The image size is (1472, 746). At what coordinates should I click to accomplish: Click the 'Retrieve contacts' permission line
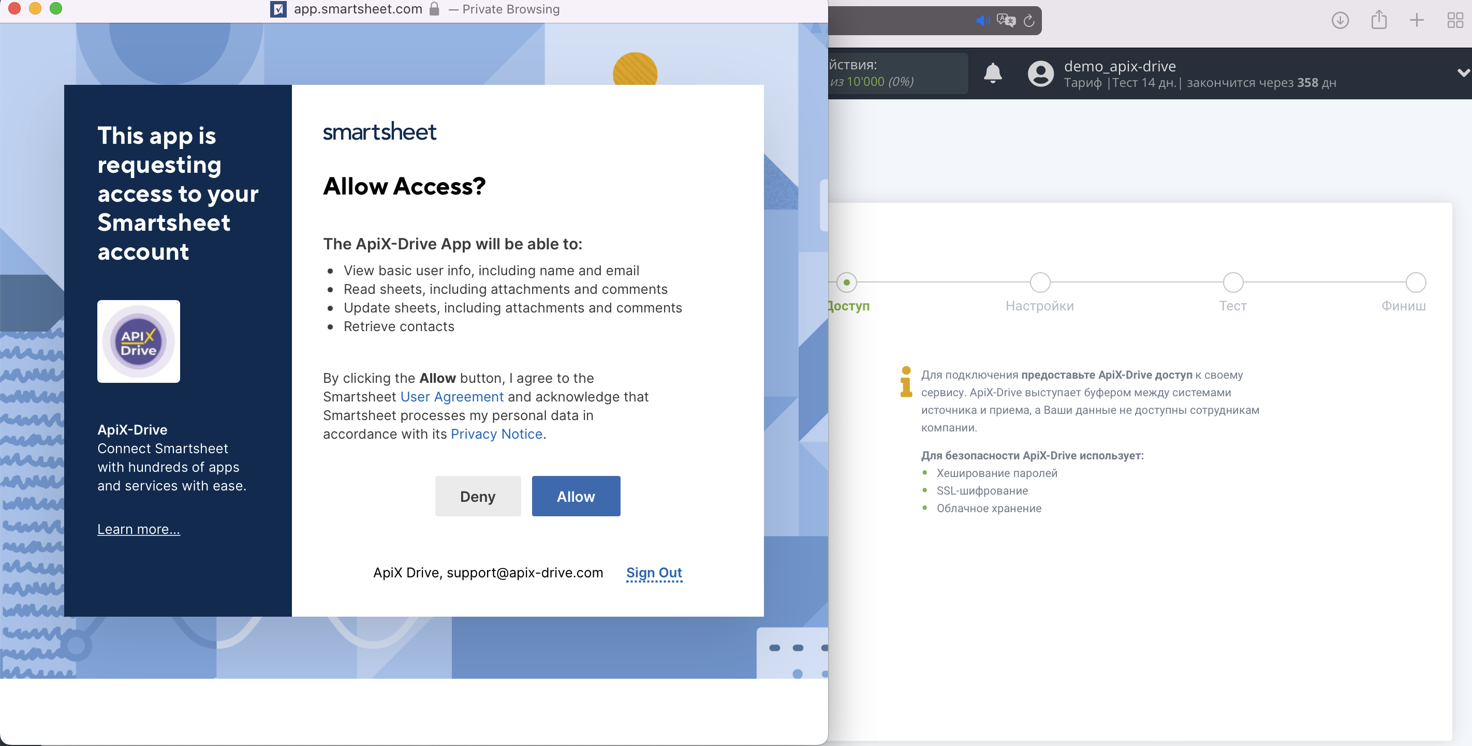tap(399, 326)
